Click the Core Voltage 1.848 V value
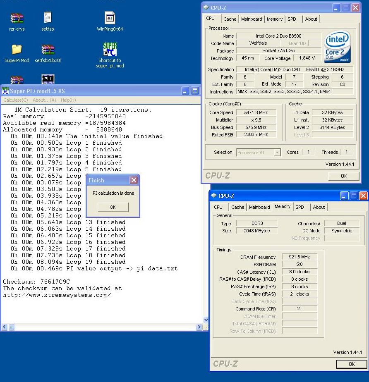 [307, 58]
